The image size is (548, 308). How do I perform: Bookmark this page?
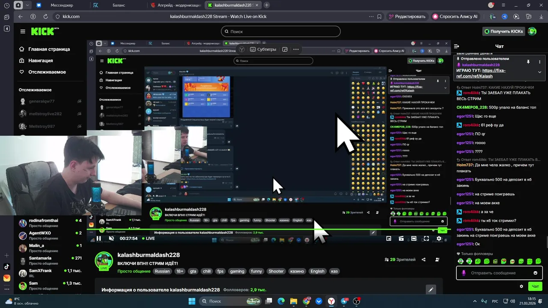click(379, 16)
